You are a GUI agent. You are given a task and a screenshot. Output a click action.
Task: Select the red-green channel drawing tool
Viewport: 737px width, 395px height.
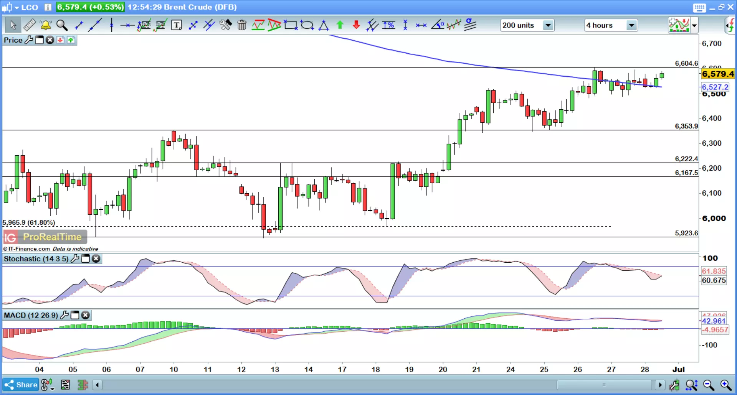[258, 25]
